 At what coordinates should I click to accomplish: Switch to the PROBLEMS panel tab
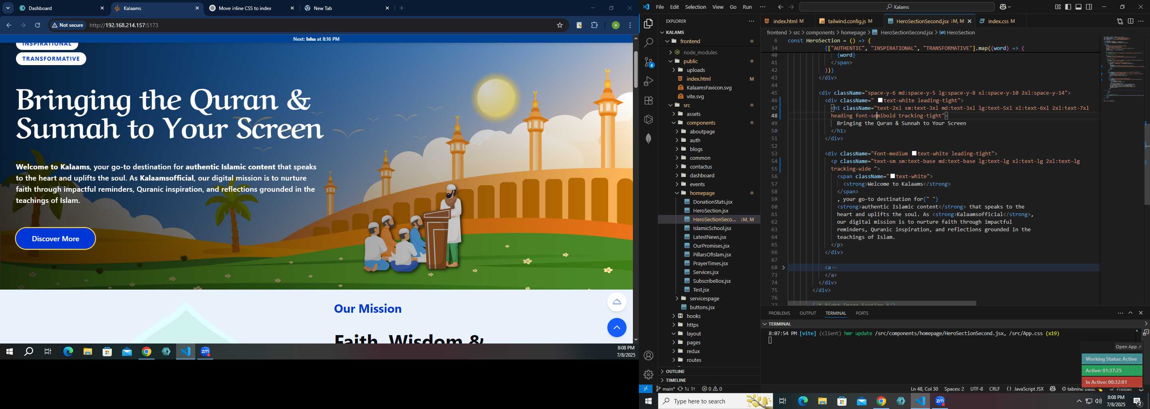click(x=779, y=314)
